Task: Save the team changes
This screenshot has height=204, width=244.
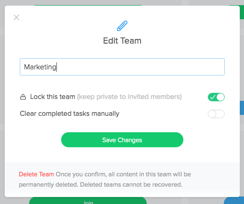Action: coord(122,140)
